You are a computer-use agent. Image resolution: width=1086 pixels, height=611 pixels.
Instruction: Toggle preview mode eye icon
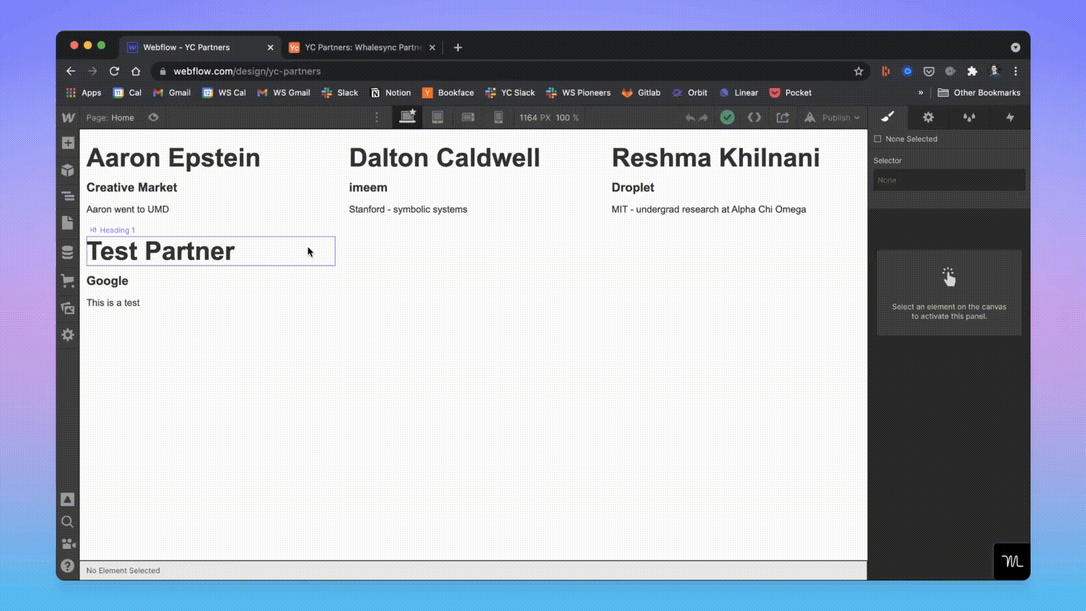pyautogui.click(x=153, y=118)
